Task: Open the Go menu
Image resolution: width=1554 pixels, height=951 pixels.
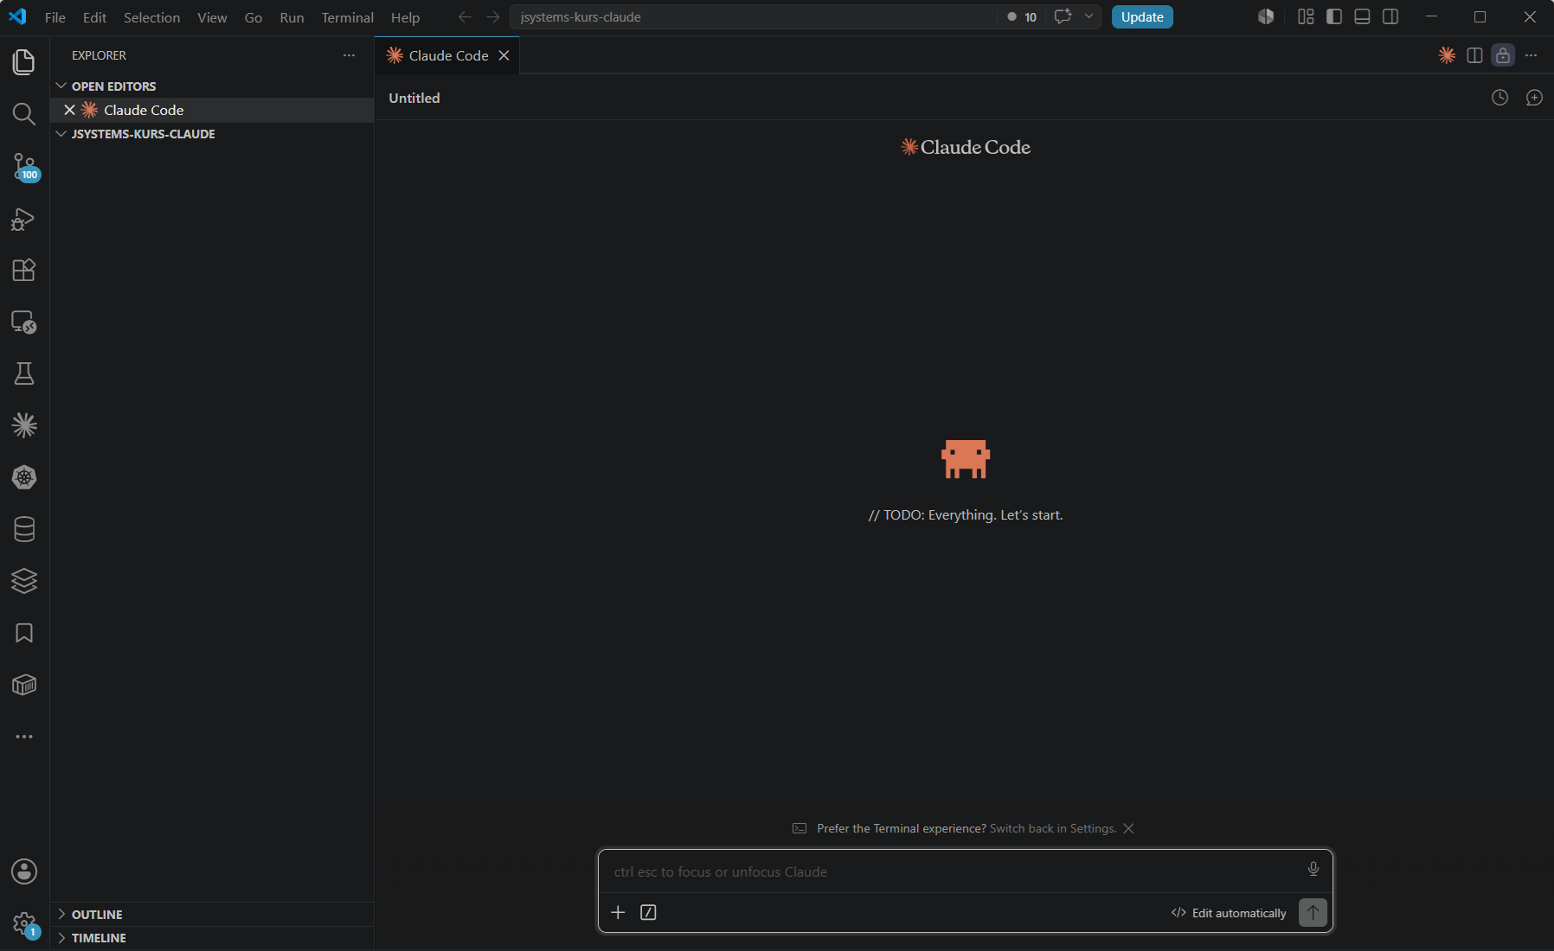Action: point(254,17)
